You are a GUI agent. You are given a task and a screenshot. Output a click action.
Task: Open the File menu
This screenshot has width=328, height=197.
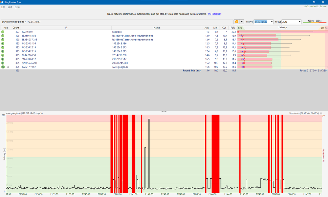3,7
